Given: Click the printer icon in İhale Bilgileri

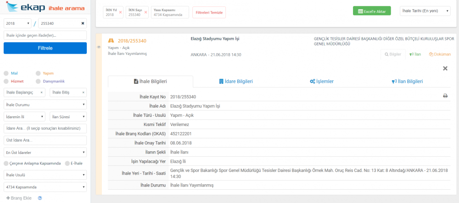Looking at the screenshot, I should 445,96.
